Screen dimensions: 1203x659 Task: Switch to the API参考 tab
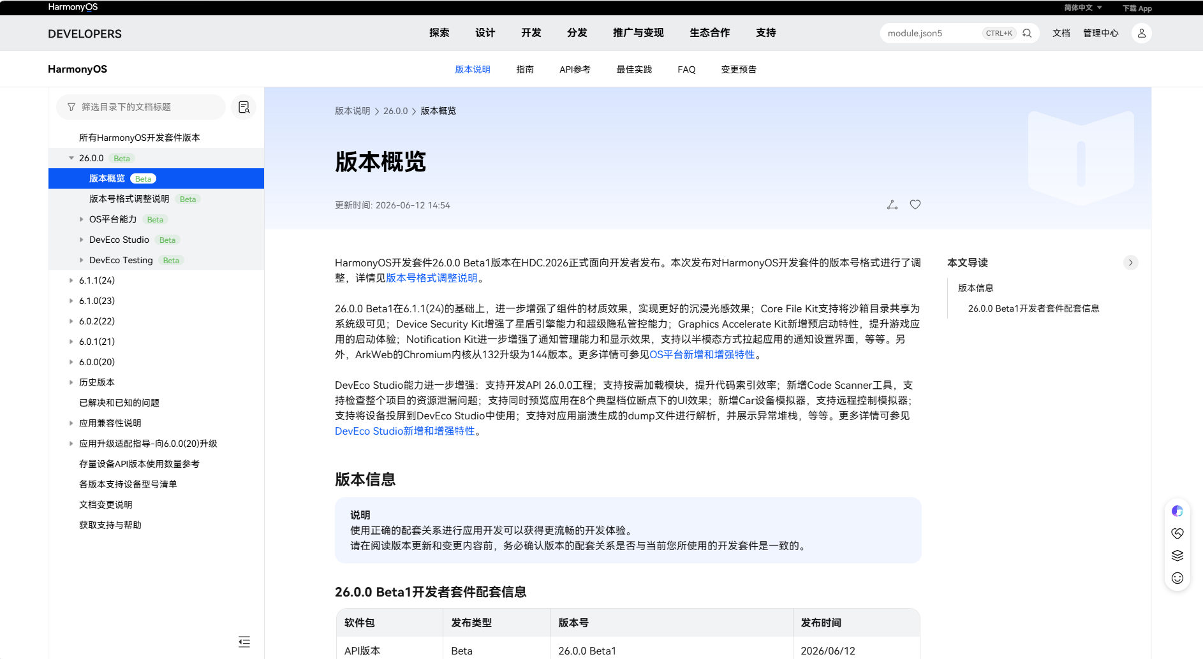pos(575,69)
